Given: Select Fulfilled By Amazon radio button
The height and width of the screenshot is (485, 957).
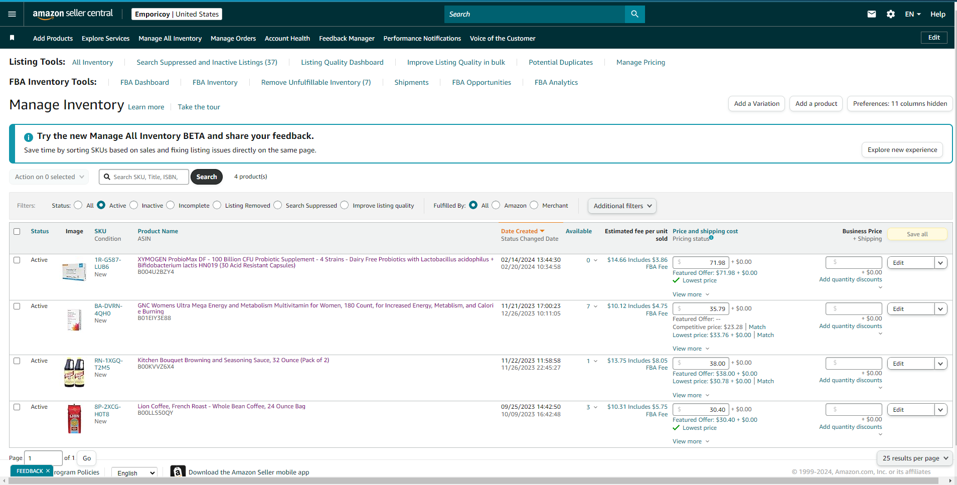Looking at the screenshot, I should pos(496,205).
